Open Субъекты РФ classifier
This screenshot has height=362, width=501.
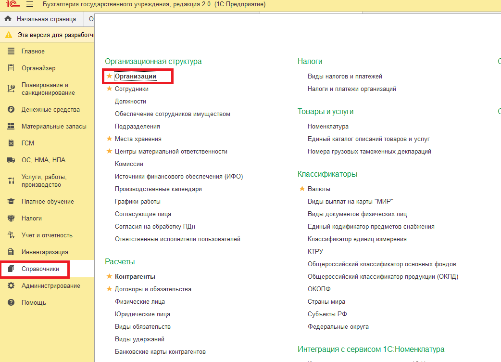coord(327,314)
